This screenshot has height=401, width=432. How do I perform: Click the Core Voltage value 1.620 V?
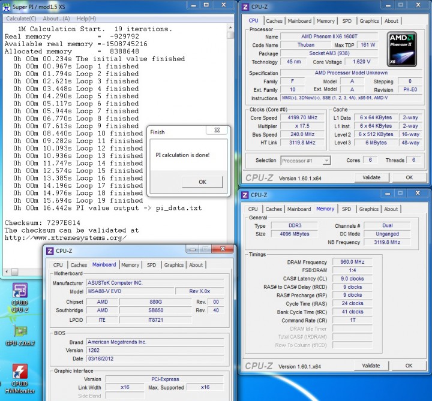coord(361,62)
